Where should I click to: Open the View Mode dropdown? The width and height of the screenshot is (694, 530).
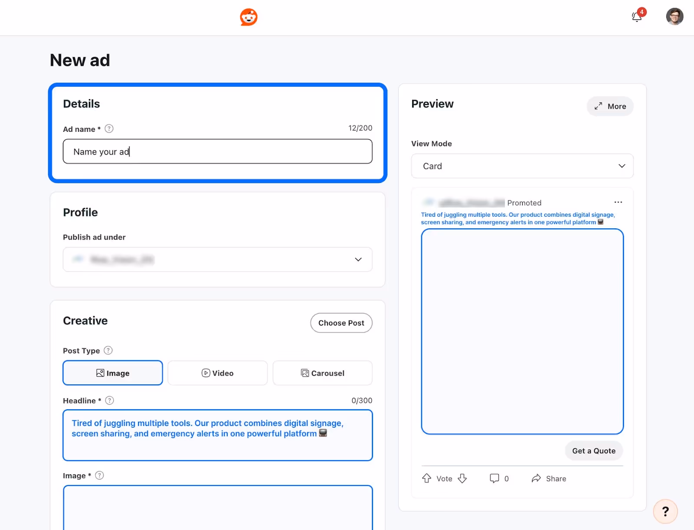point(522,166)
